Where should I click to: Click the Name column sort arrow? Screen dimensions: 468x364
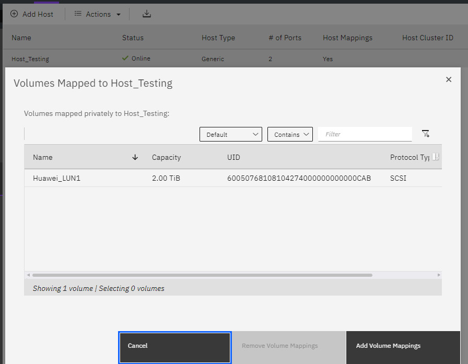[135, 157]
